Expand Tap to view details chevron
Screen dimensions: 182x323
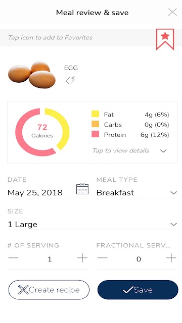[163, 151]
